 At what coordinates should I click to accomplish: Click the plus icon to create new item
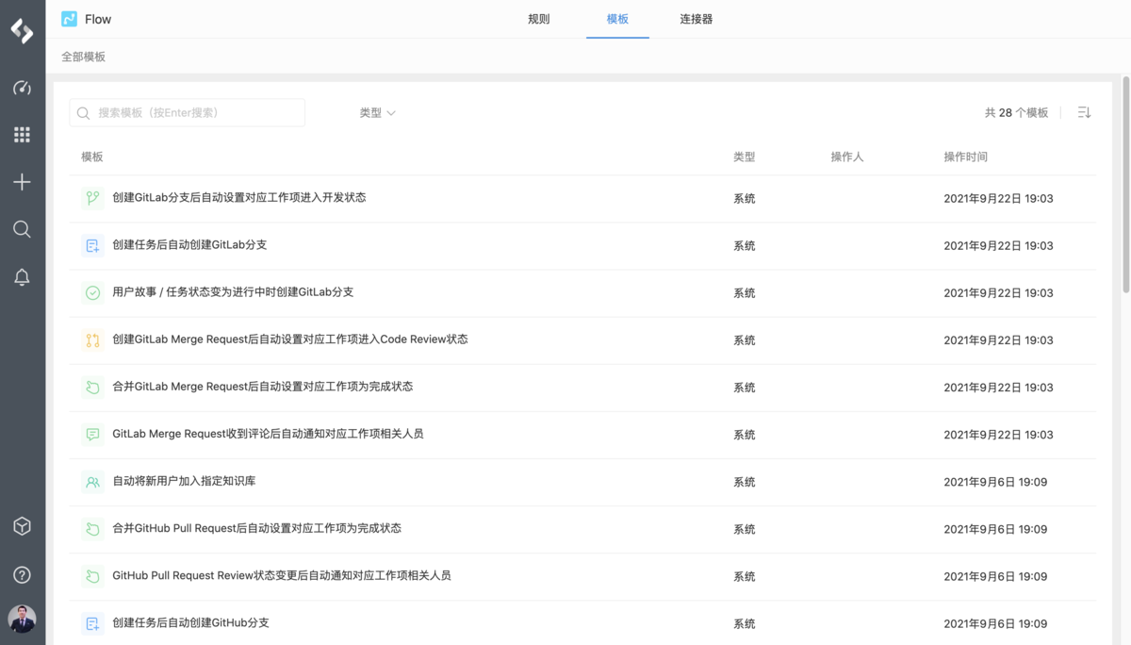point(22,182)
